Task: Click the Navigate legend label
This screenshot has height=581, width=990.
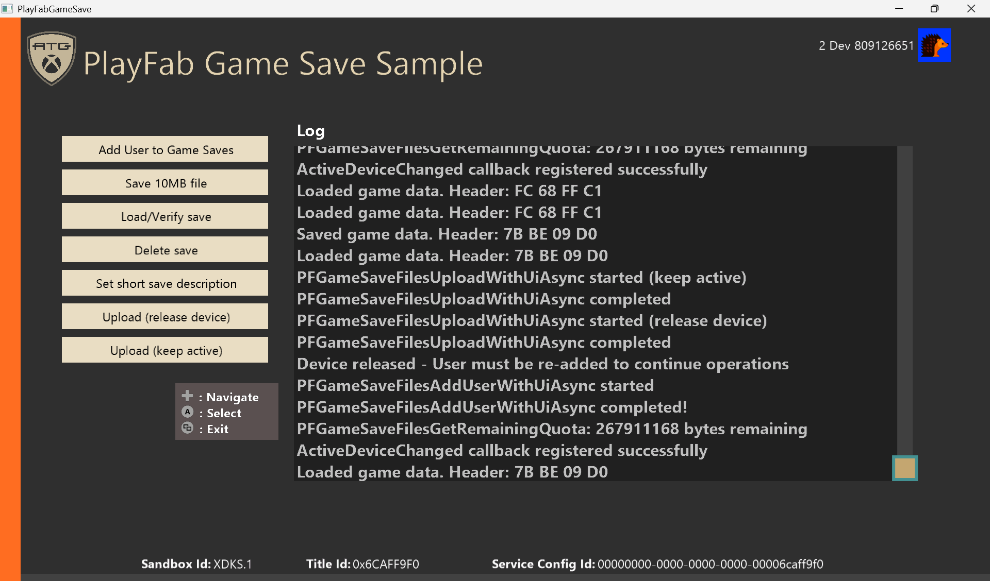Action: point(233,397)
